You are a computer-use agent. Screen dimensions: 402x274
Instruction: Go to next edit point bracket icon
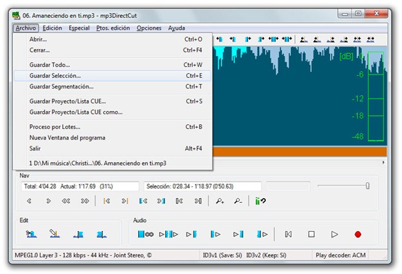click(198, 201)
